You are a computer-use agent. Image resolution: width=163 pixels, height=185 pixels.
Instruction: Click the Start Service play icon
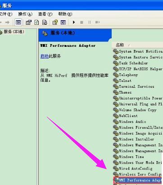(x=74, y=23)
